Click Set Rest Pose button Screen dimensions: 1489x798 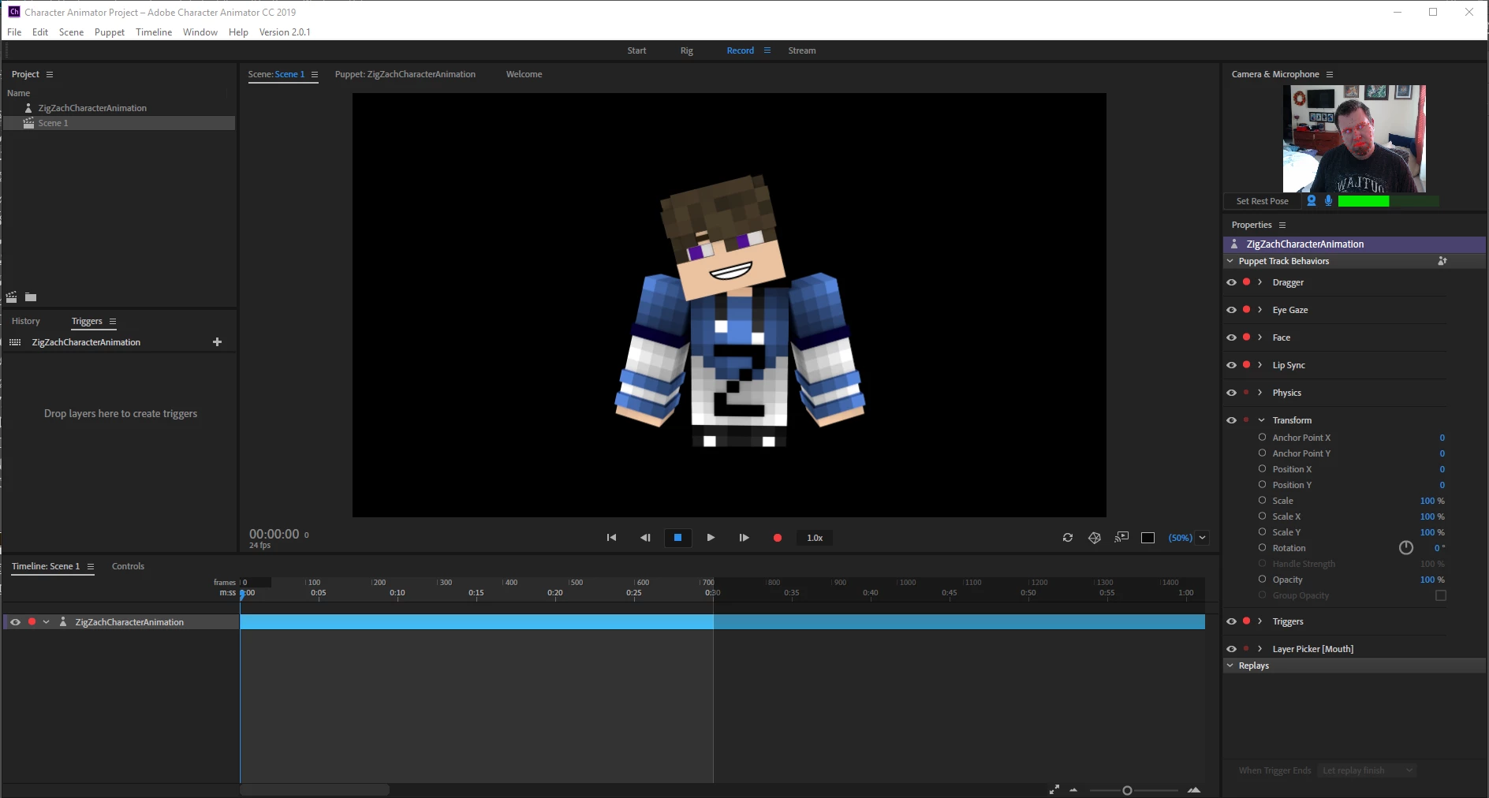point(1263,201)
